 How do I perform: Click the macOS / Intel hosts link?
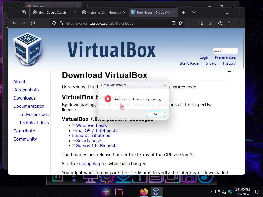[97, 131]
